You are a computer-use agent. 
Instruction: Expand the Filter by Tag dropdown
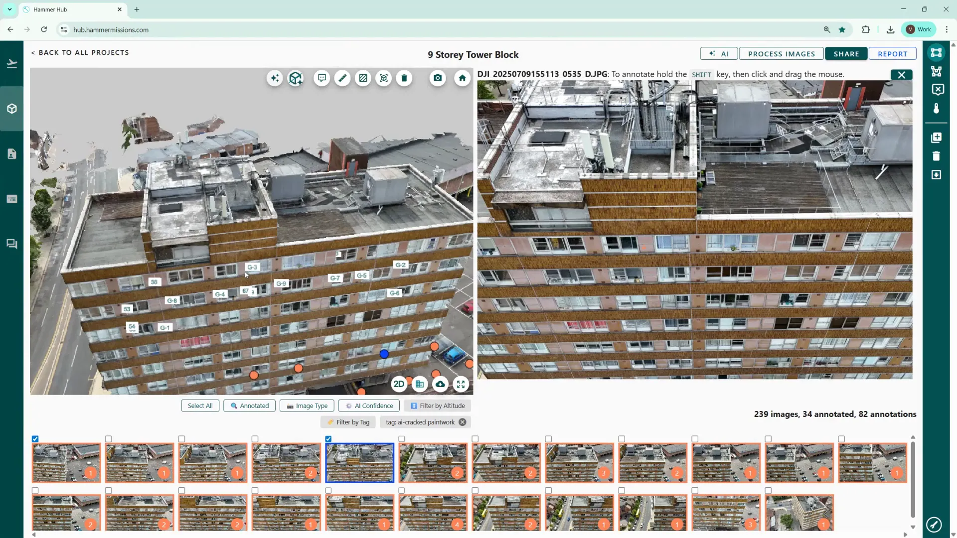click(348, 422)
